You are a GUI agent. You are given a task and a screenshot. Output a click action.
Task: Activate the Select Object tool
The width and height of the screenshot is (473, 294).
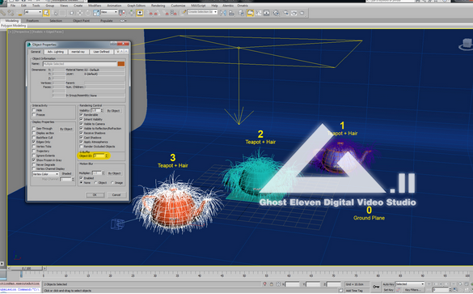click(46, 13)
